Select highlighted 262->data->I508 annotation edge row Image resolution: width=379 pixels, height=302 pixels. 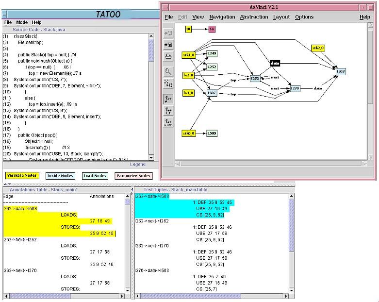[20, 208]
